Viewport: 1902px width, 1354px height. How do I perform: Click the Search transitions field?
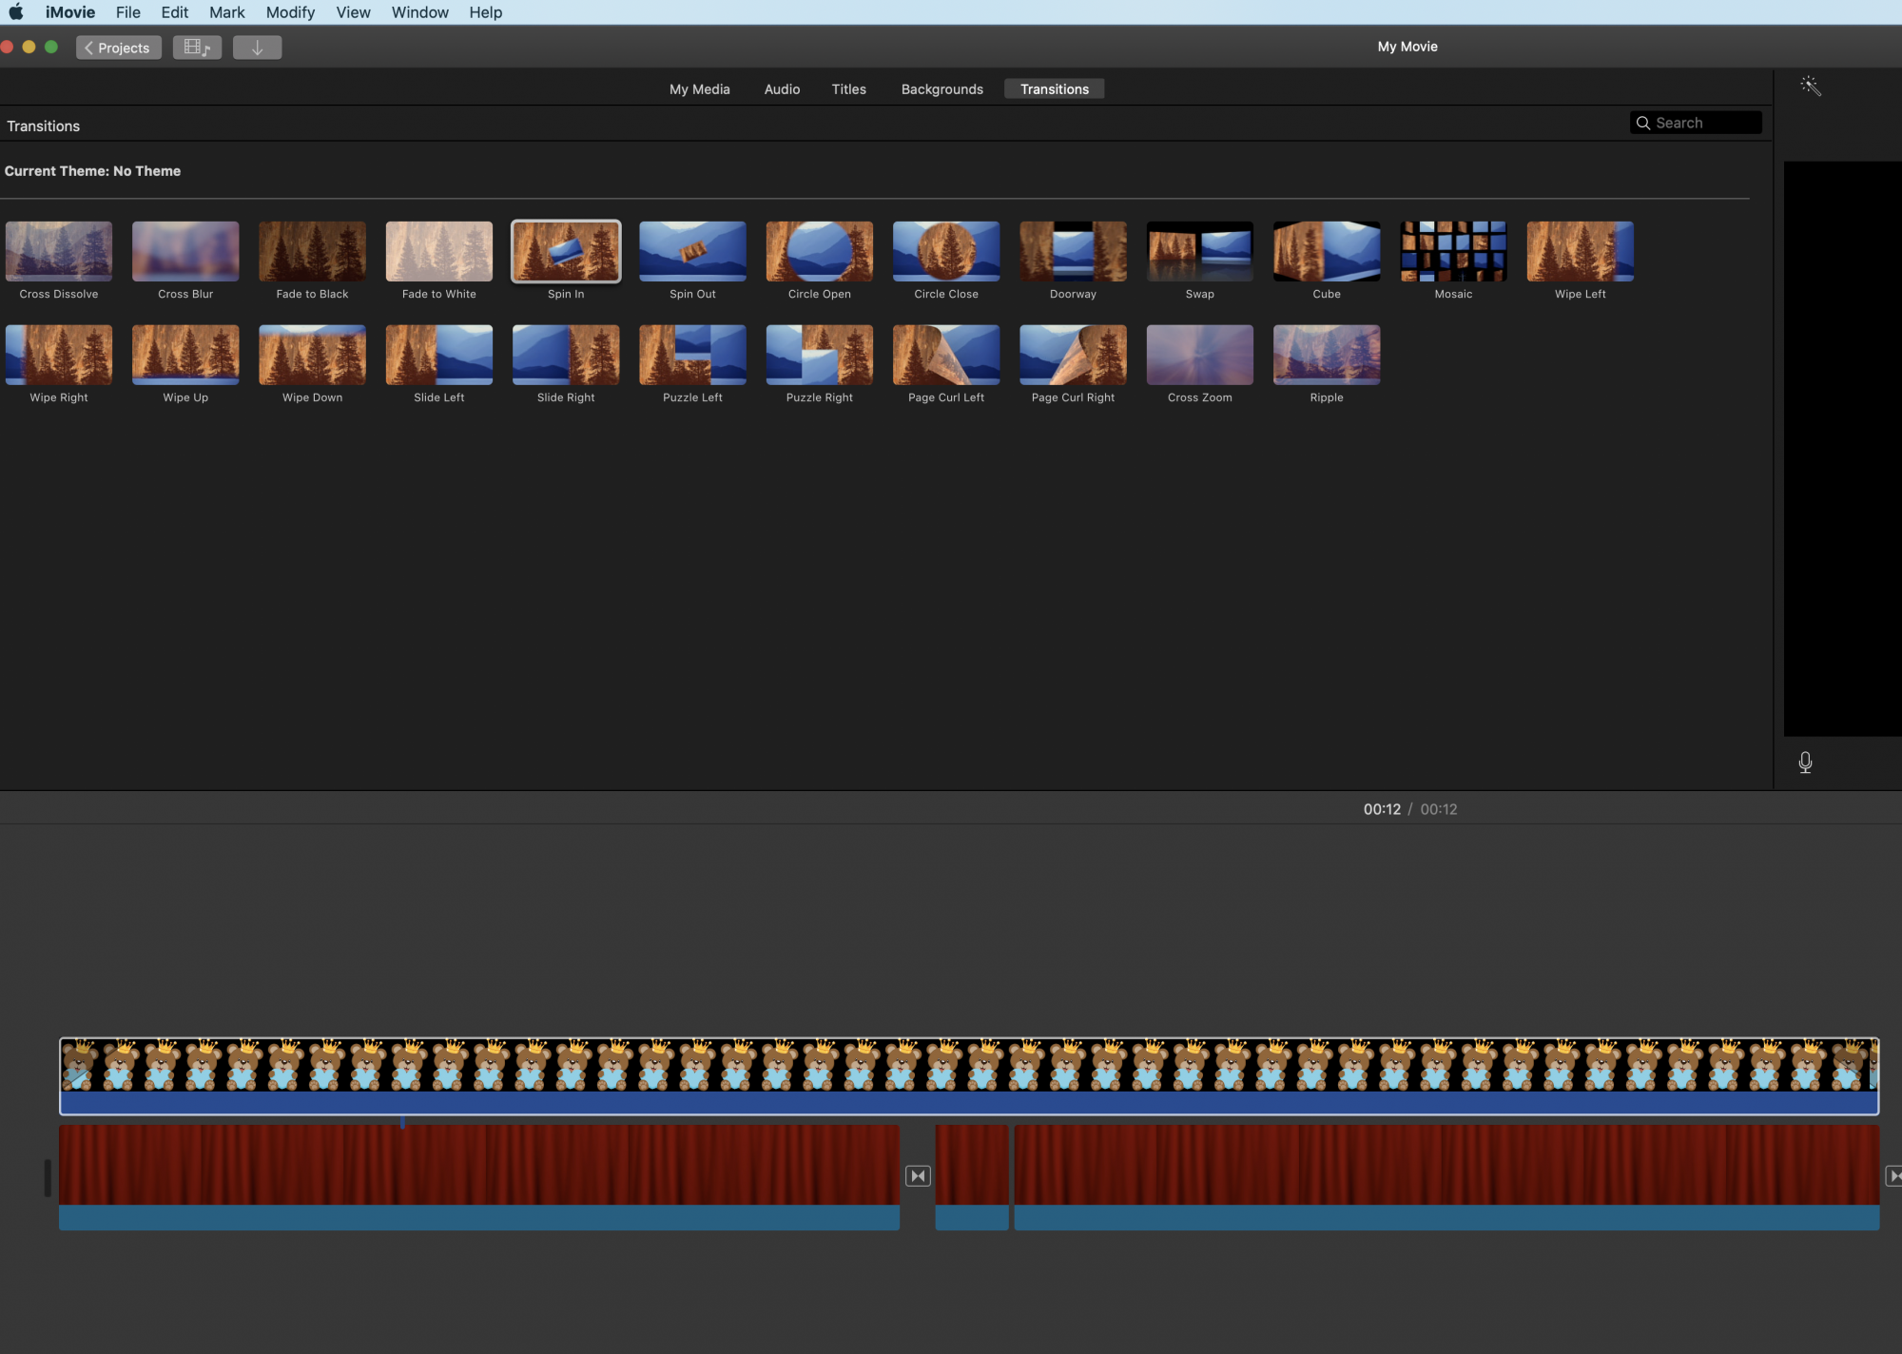click(x=1696, y=123)
